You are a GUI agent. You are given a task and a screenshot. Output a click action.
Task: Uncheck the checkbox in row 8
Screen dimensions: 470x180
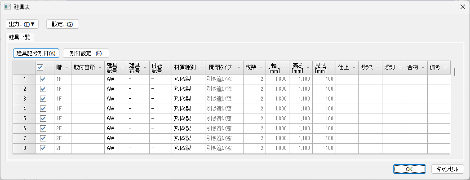[x=43, y=148]
